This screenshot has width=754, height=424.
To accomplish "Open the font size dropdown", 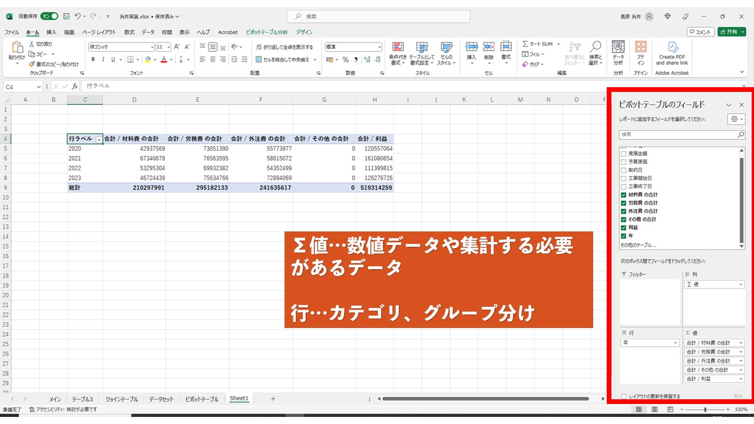I will (168, 47).
